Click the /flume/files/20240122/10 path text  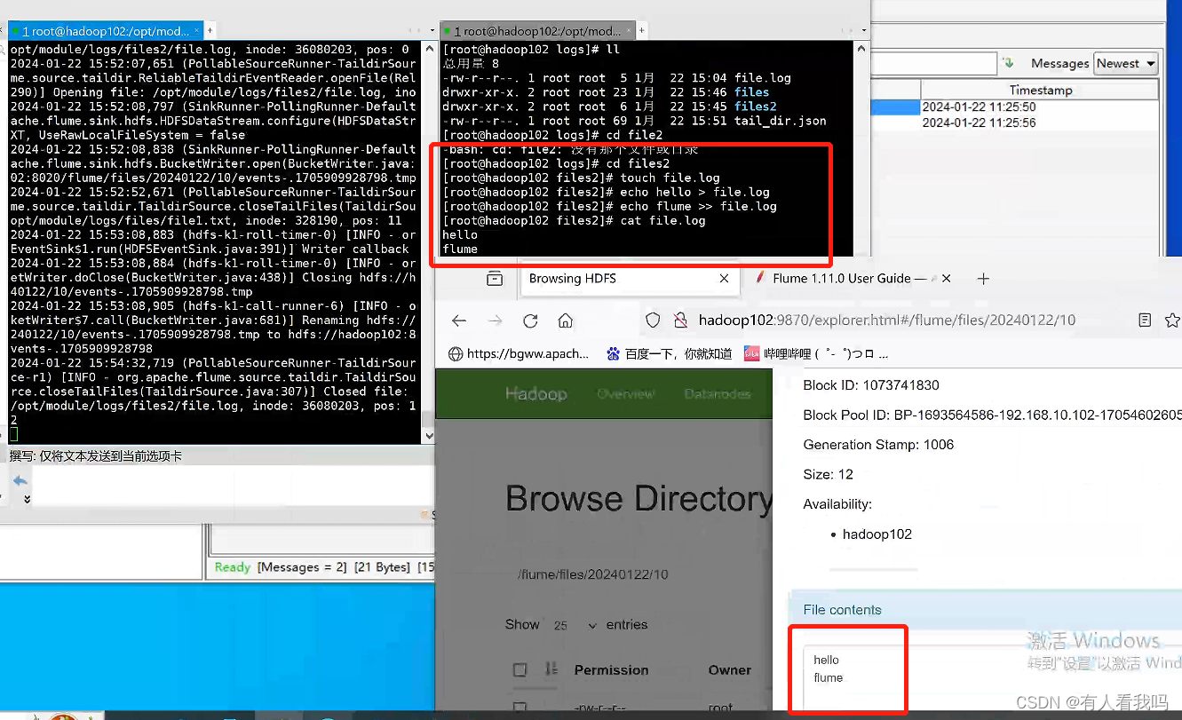(x=593, y=574)
